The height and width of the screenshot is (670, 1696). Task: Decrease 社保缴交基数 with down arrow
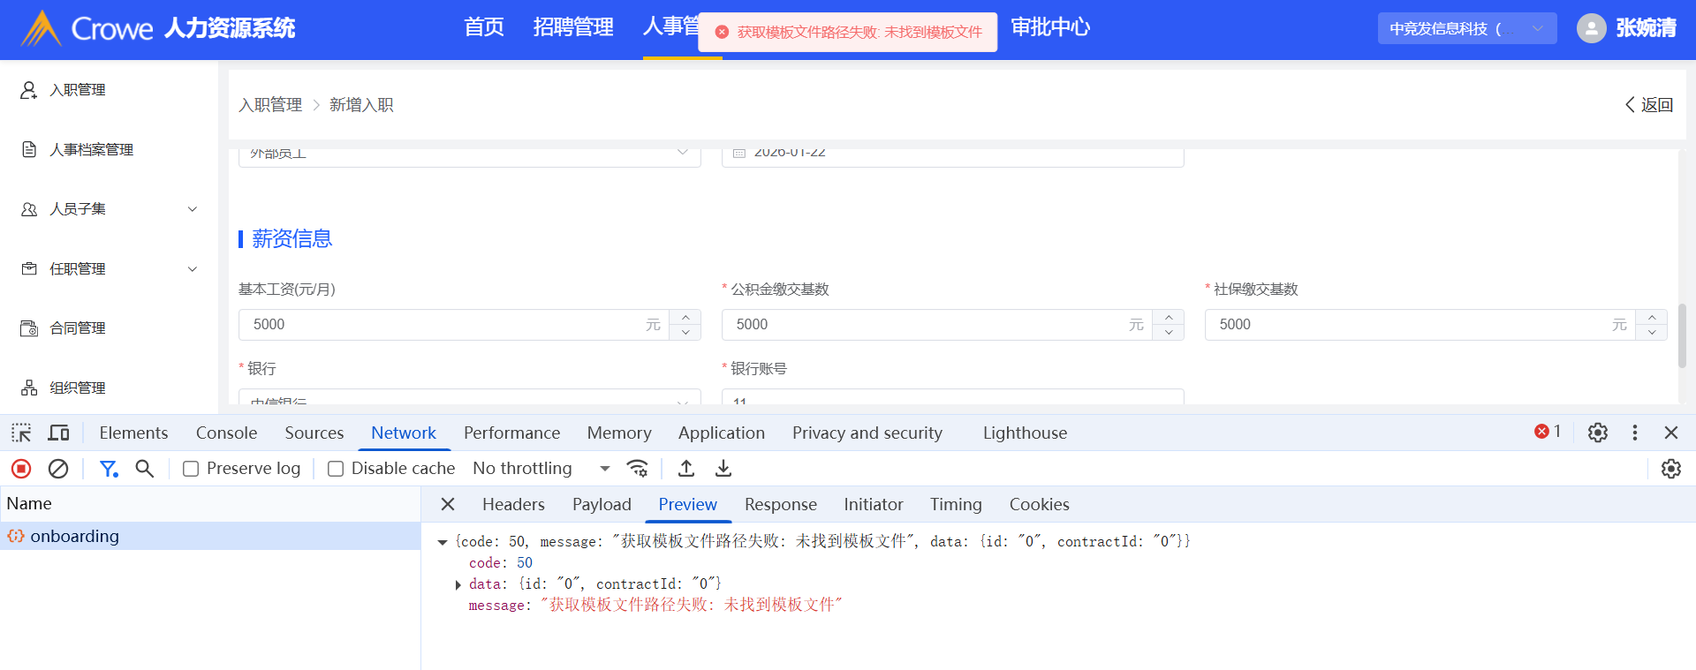[1652, 333]
